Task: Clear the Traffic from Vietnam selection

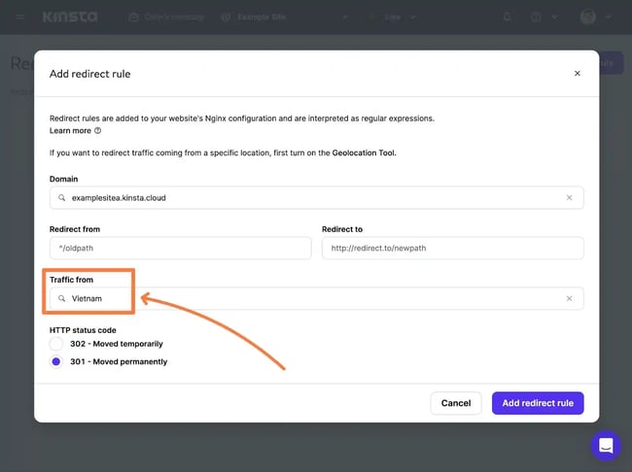Action: (570, 298)
